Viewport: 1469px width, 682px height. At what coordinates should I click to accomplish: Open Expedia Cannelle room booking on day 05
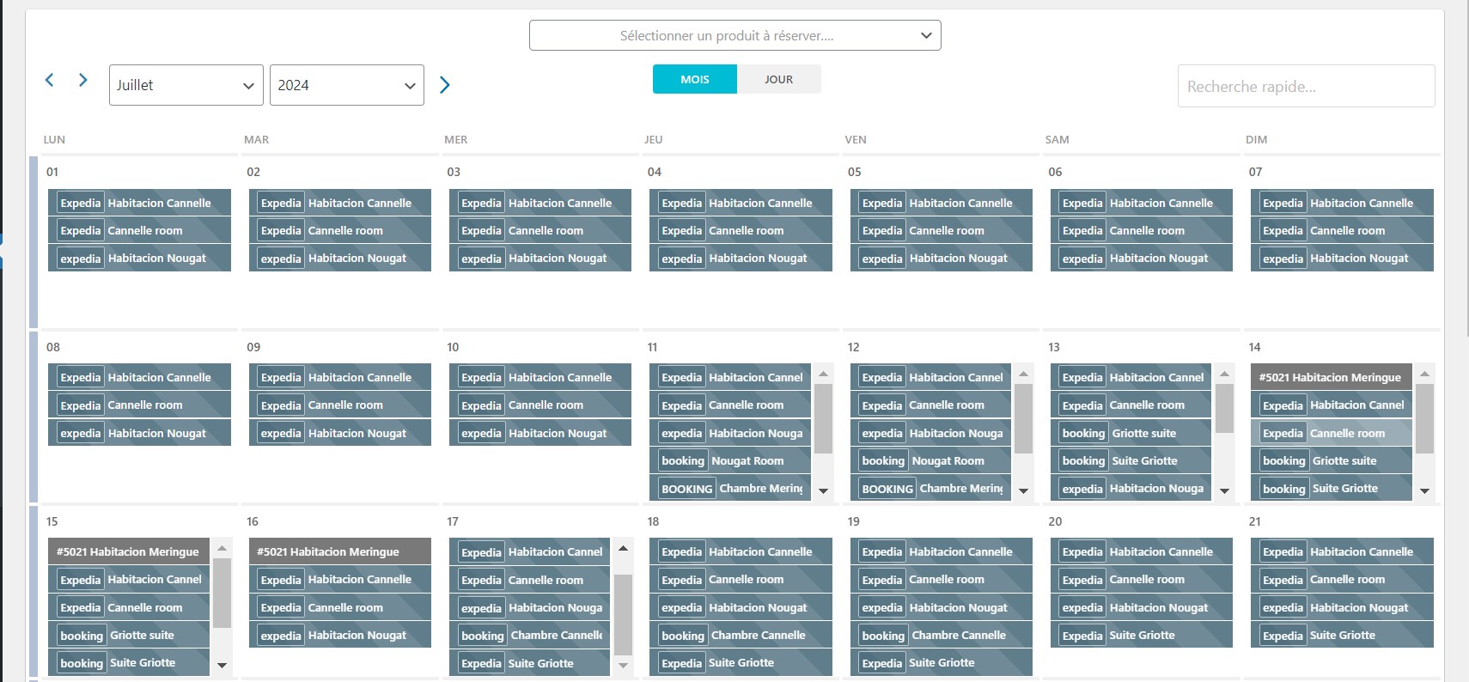(942, 230)
